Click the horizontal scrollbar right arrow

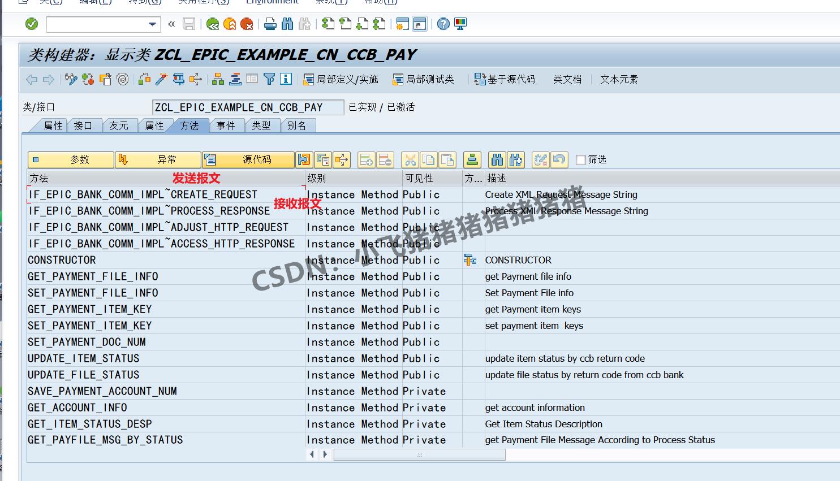pos(325,454)
